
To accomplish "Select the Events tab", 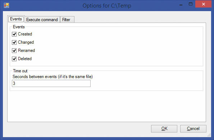I will [16, 19].
